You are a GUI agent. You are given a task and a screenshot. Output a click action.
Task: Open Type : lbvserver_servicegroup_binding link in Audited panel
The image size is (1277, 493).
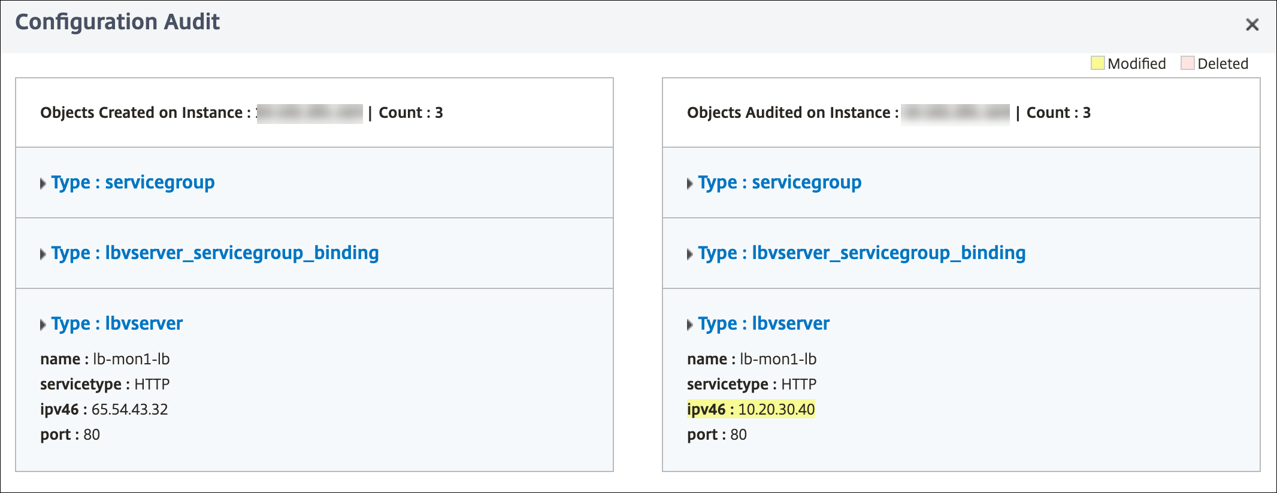click(x=862, y=253)
